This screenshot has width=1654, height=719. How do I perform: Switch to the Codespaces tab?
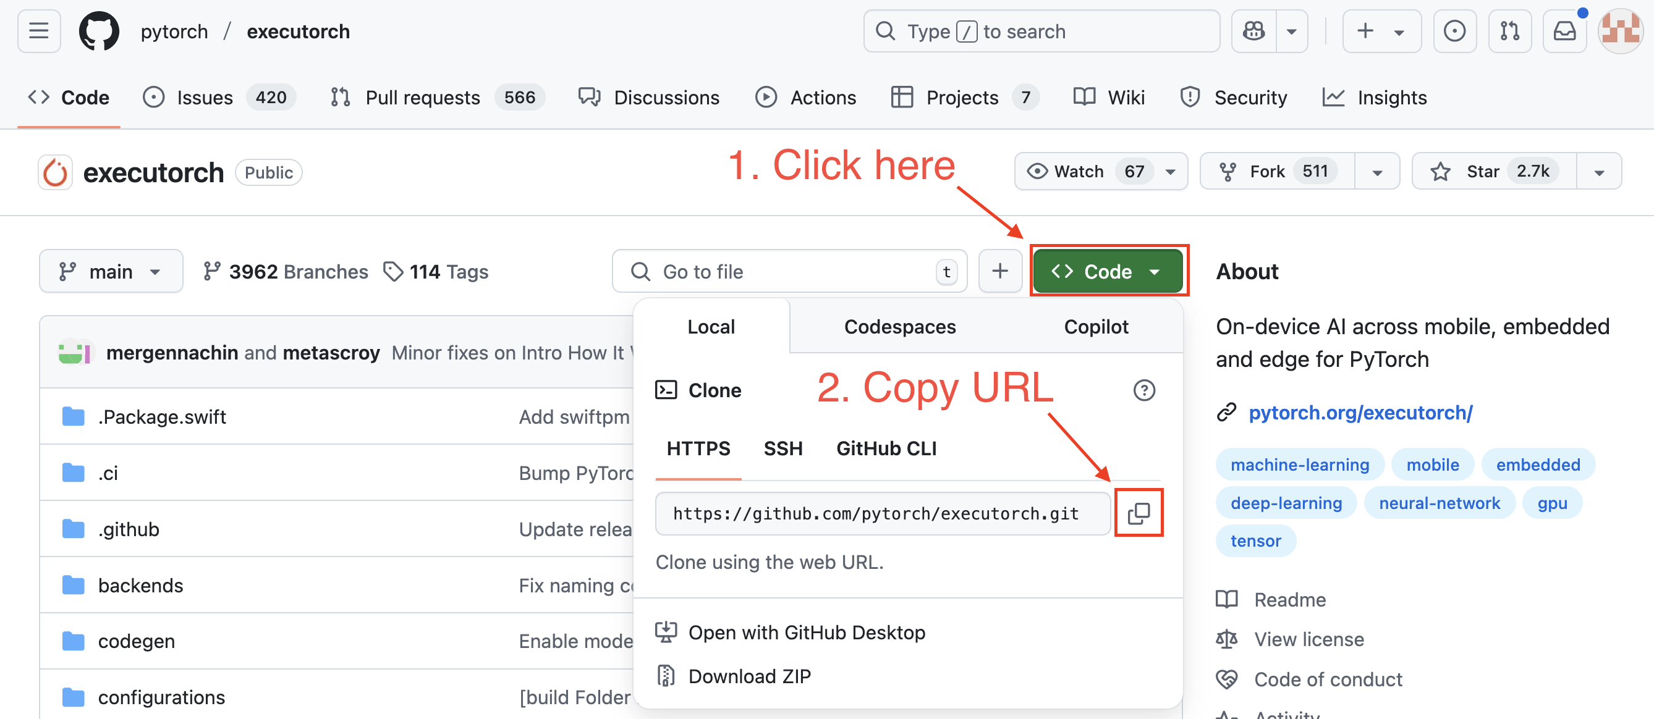(899, 327)
